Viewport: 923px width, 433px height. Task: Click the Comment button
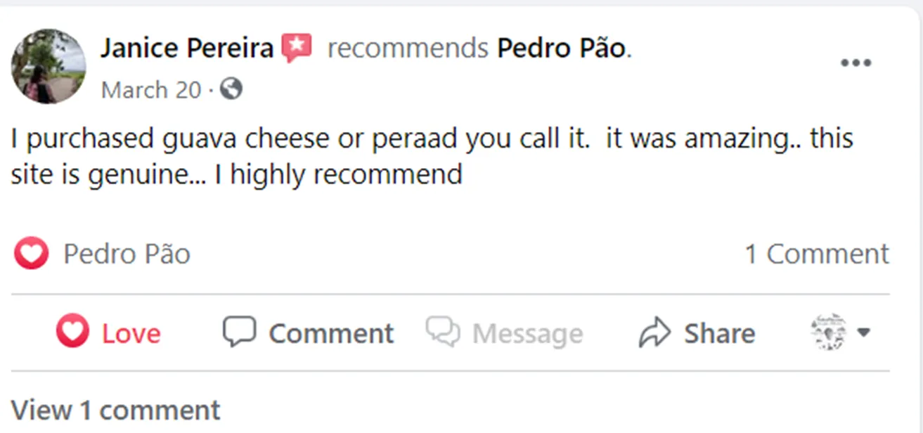(x=308, y=332)
